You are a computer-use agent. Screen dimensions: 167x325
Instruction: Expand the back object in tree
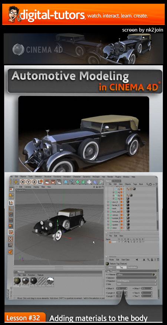(108, 208)
